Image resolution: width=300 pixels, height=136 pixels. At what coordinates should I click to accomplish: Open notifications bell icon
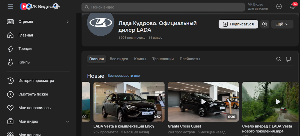point(292,7)
